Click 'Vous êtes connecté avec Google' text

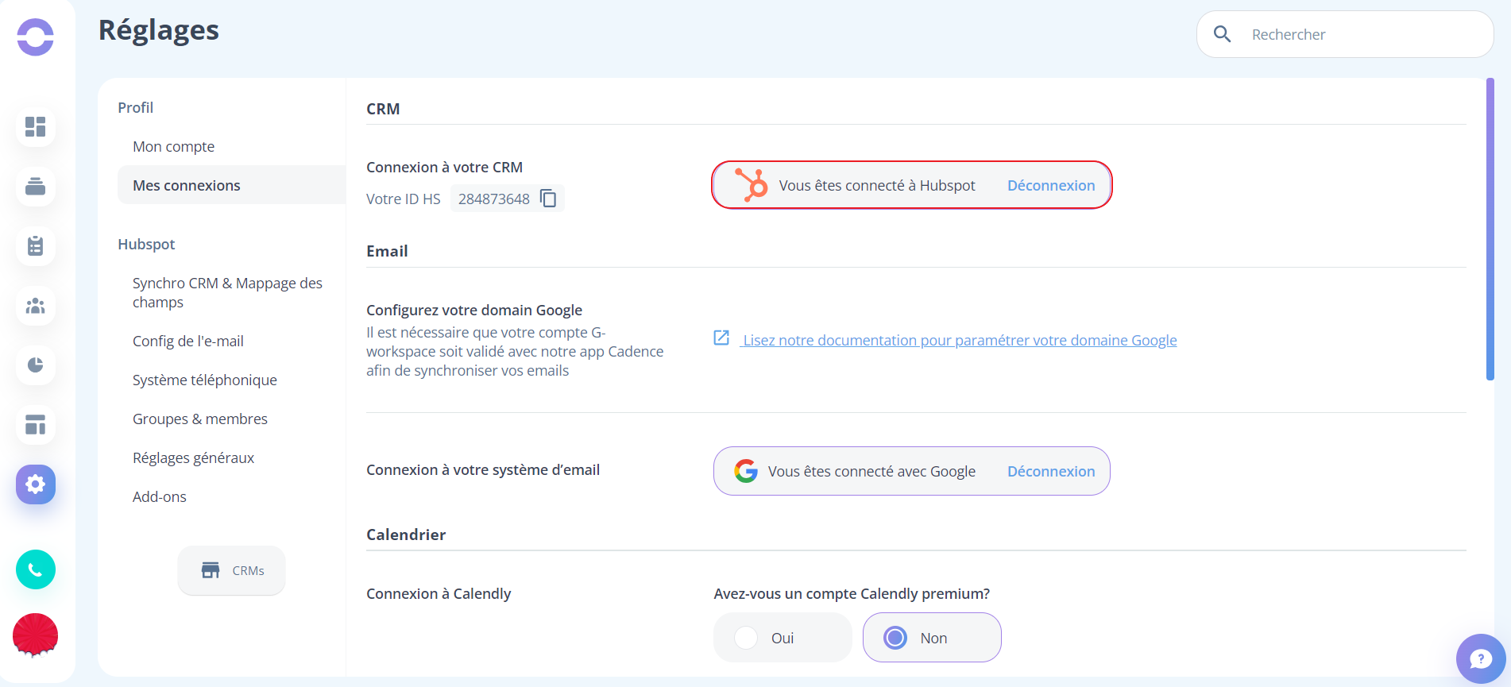[x=871, y=471]
